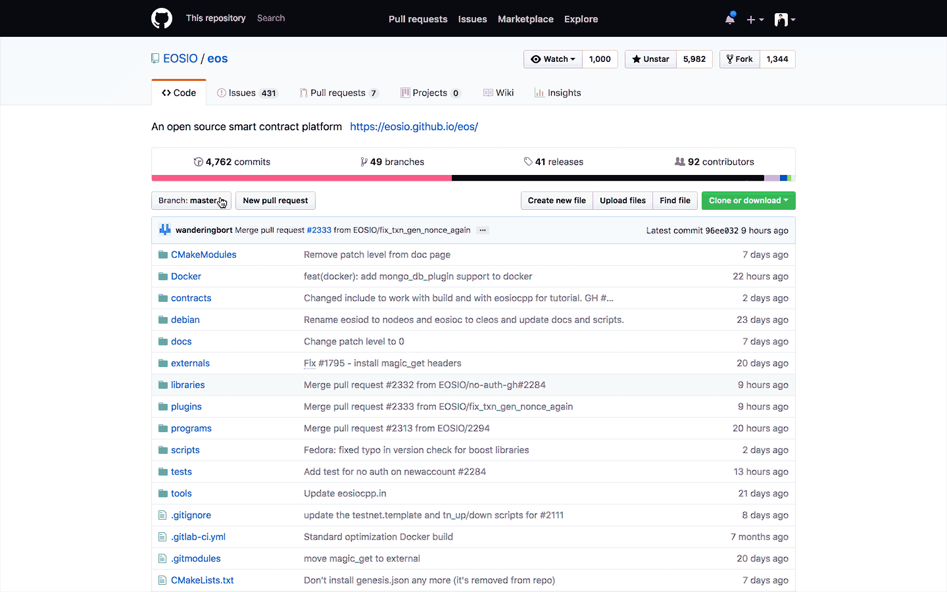Screen dimensions: 947x592
Task: Open the Branch: master dropdown
Action: pyautogui.click(x=191, y=201)
